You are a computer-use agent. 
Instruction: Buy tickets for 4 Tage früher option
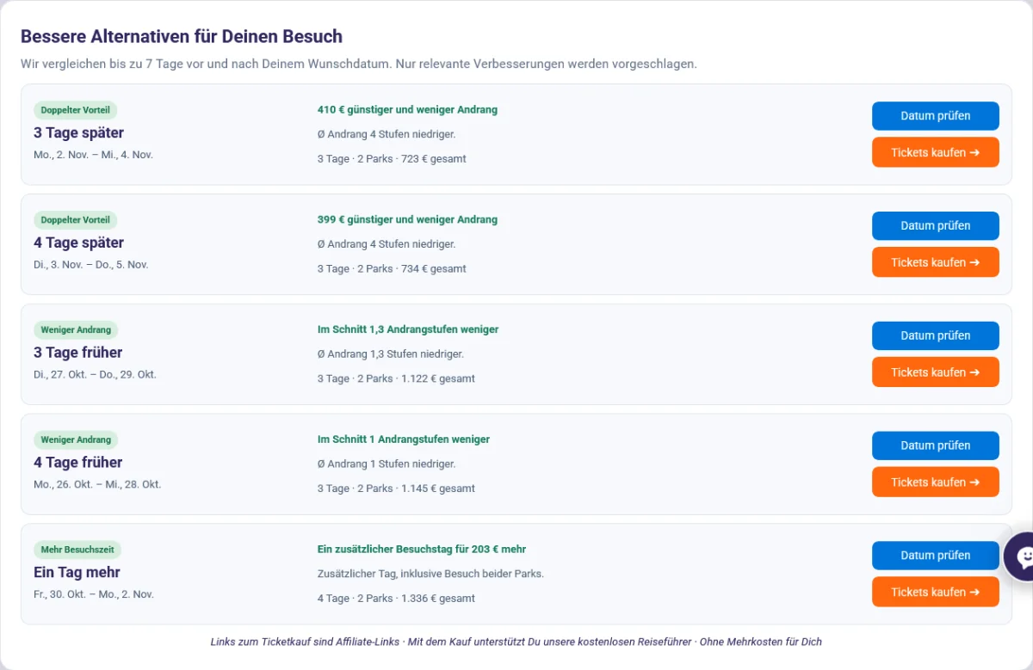pyautogui.click(x=936, y=483)
